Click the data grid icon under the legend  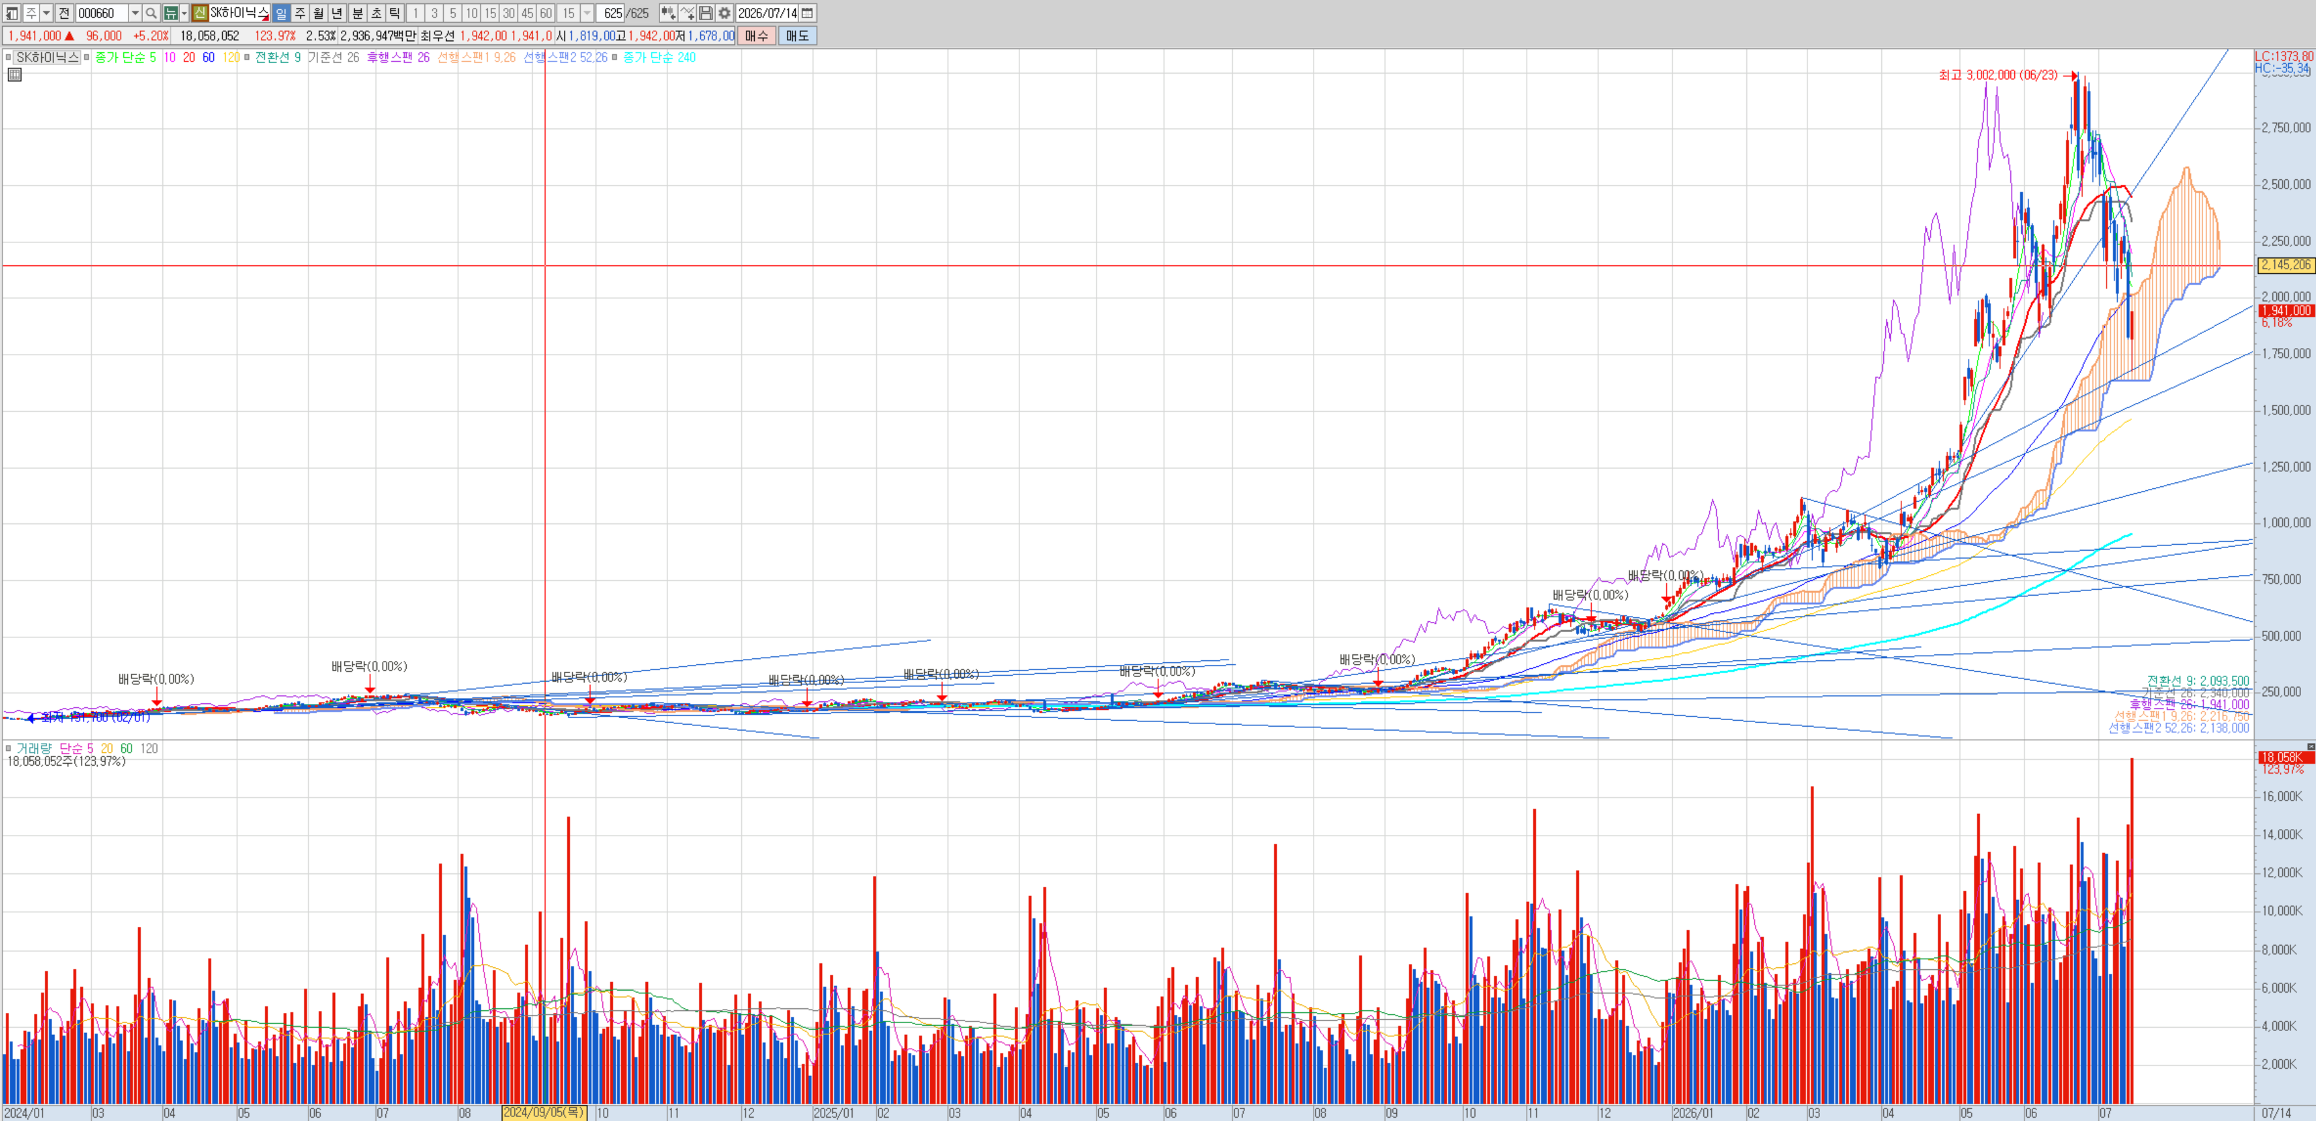coord(14,74)
